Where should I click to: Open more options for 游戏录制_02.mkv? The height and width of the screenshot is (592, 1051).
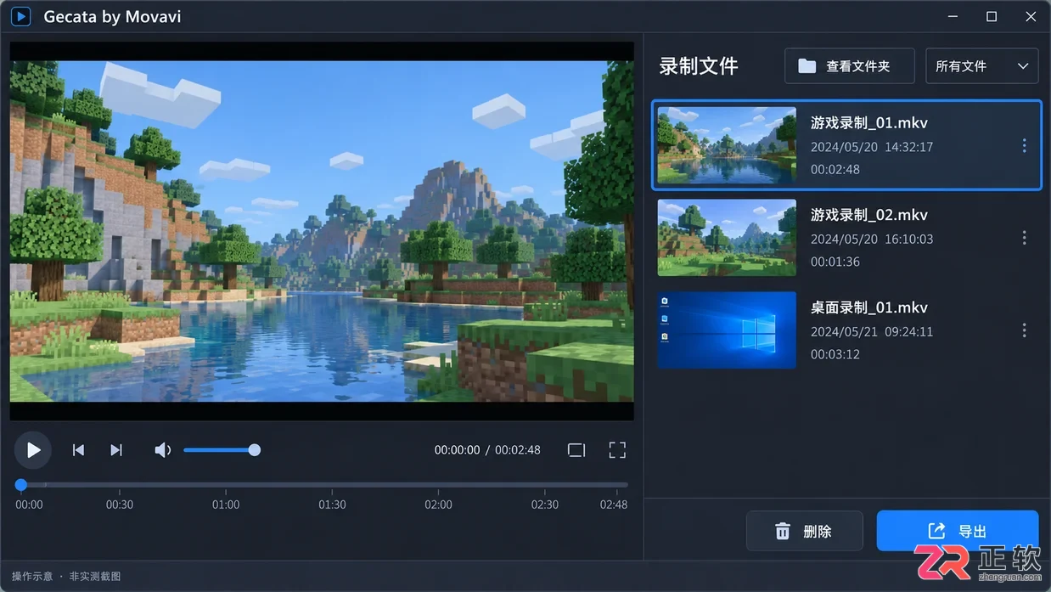click(x=1024, y=238)
